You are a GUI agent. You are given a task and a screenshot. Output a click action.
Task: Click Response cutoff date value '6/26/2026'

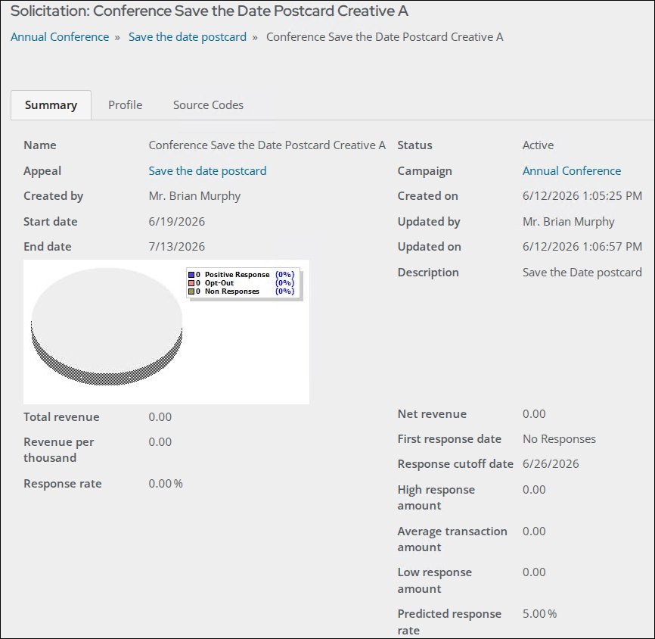point(551,464)
